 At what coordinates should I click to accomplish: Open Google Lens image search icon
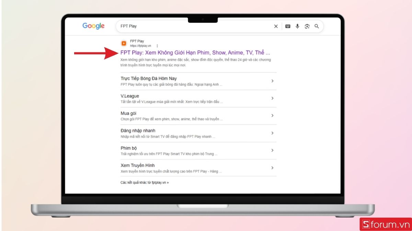tap(307, 26)
